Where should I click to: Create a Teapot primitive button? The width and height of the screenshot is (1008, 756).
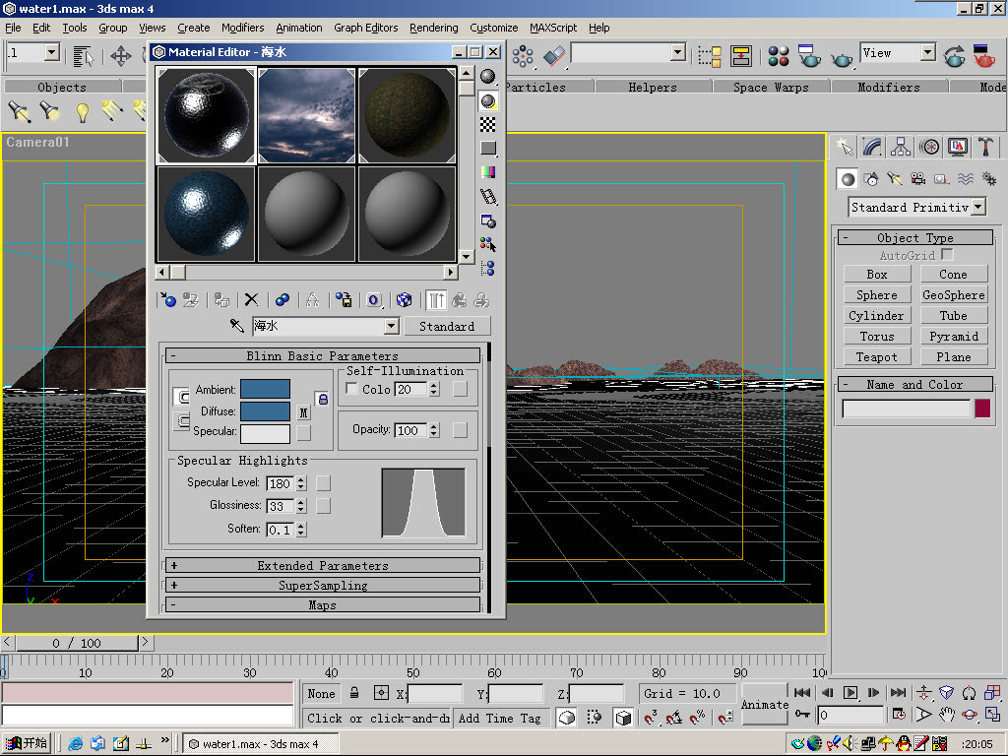tap(877, 356)
